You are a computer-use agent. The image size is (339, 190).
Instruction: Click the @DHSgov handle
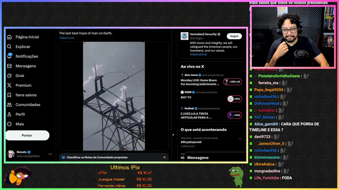pyautogui.click(x=197, y=38)
